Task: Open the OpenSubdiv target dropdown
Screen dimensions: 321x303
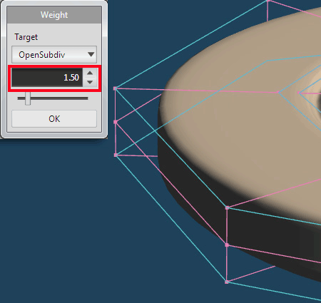Action: 54,55
